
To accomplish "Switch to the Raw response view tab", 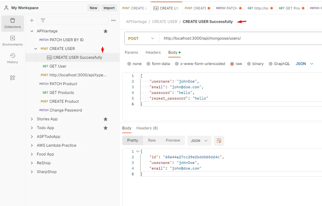I will [152, 140].
